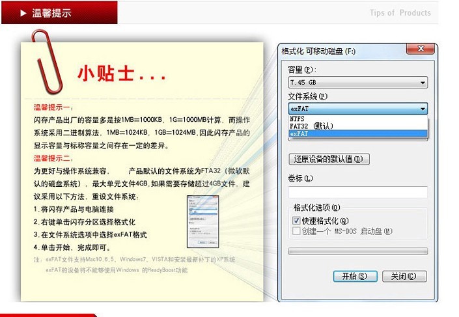
Task: Click the format progress bar
Action: point(357,251)
